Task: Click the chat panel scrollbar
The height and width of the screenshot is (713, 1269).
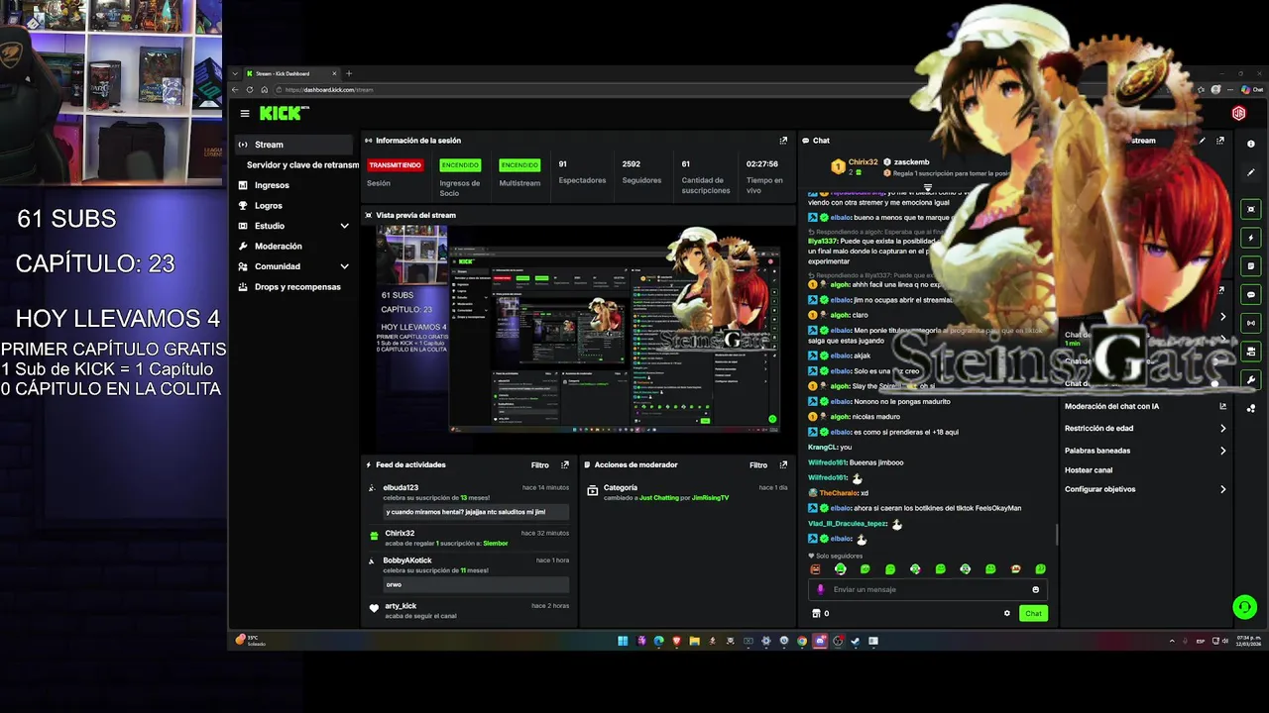Action: point(1057,534)
